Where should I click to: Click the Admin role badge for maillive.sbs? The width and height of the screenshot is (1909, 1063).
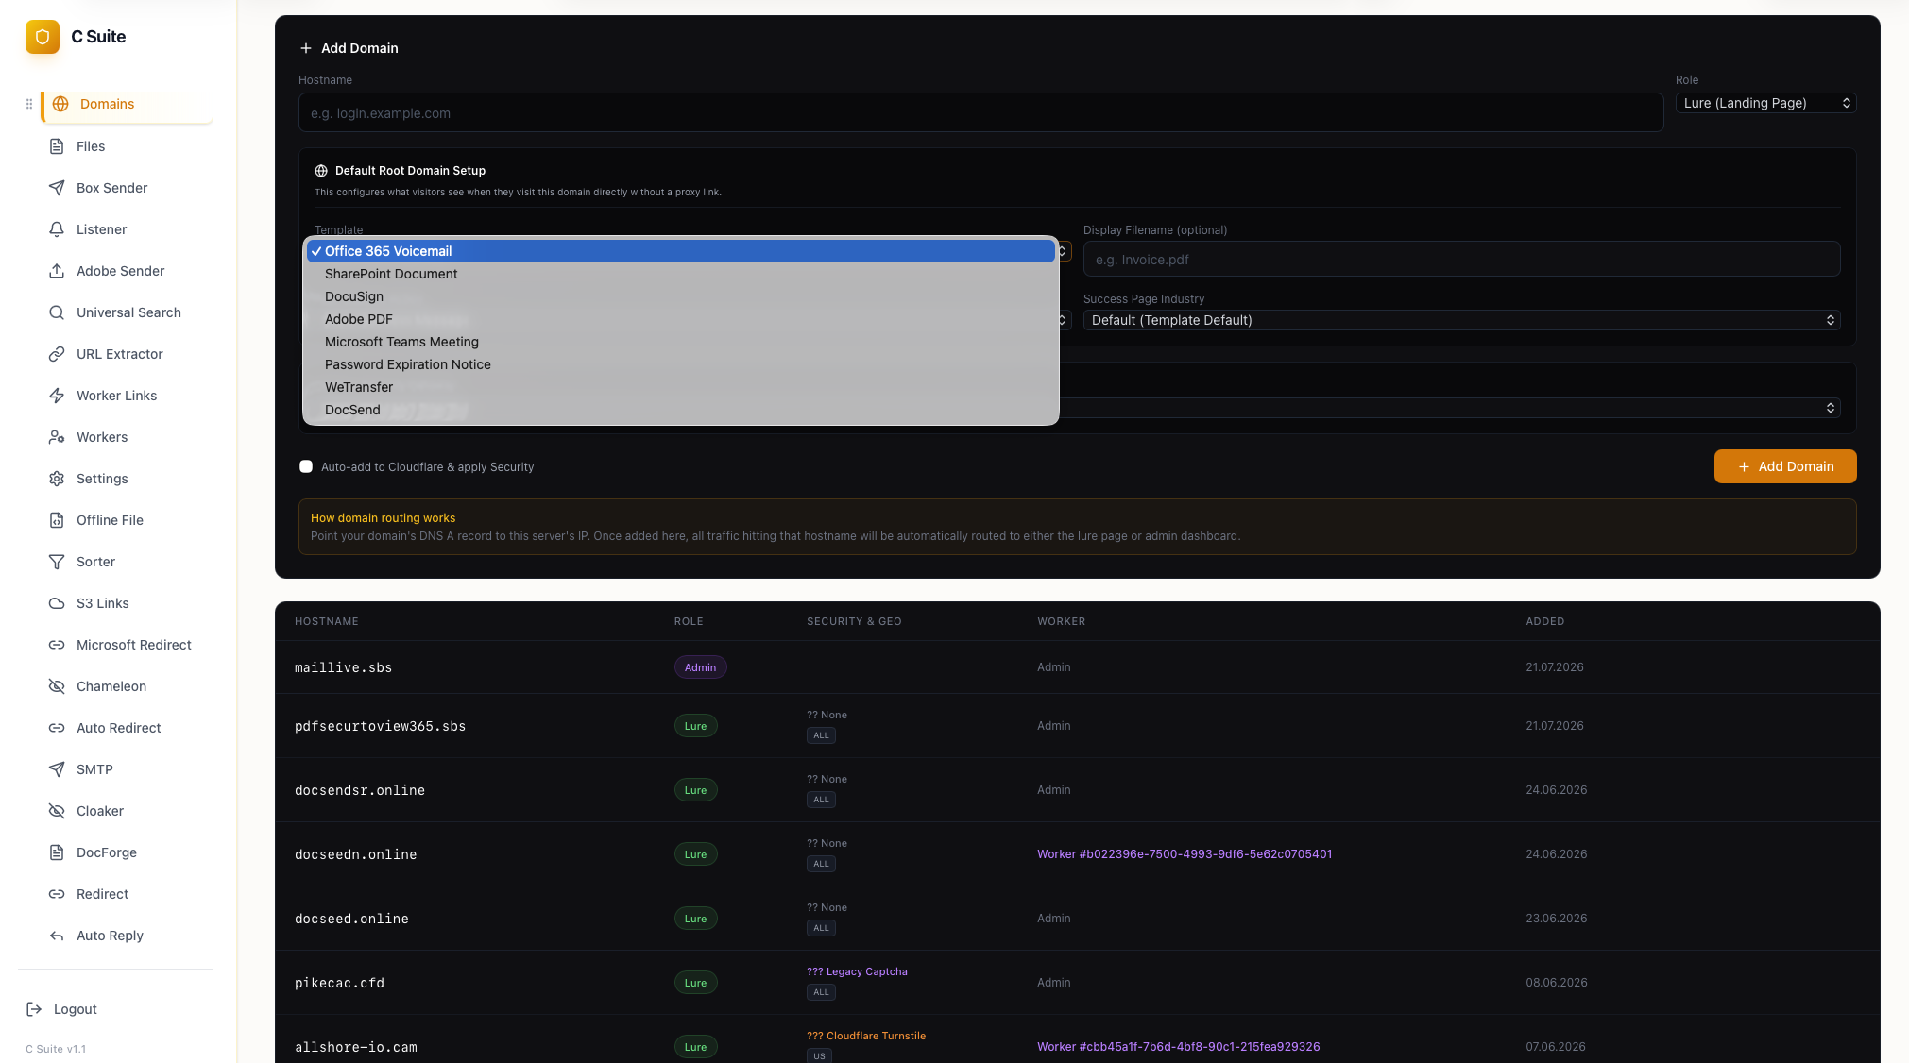click(700, 667)
